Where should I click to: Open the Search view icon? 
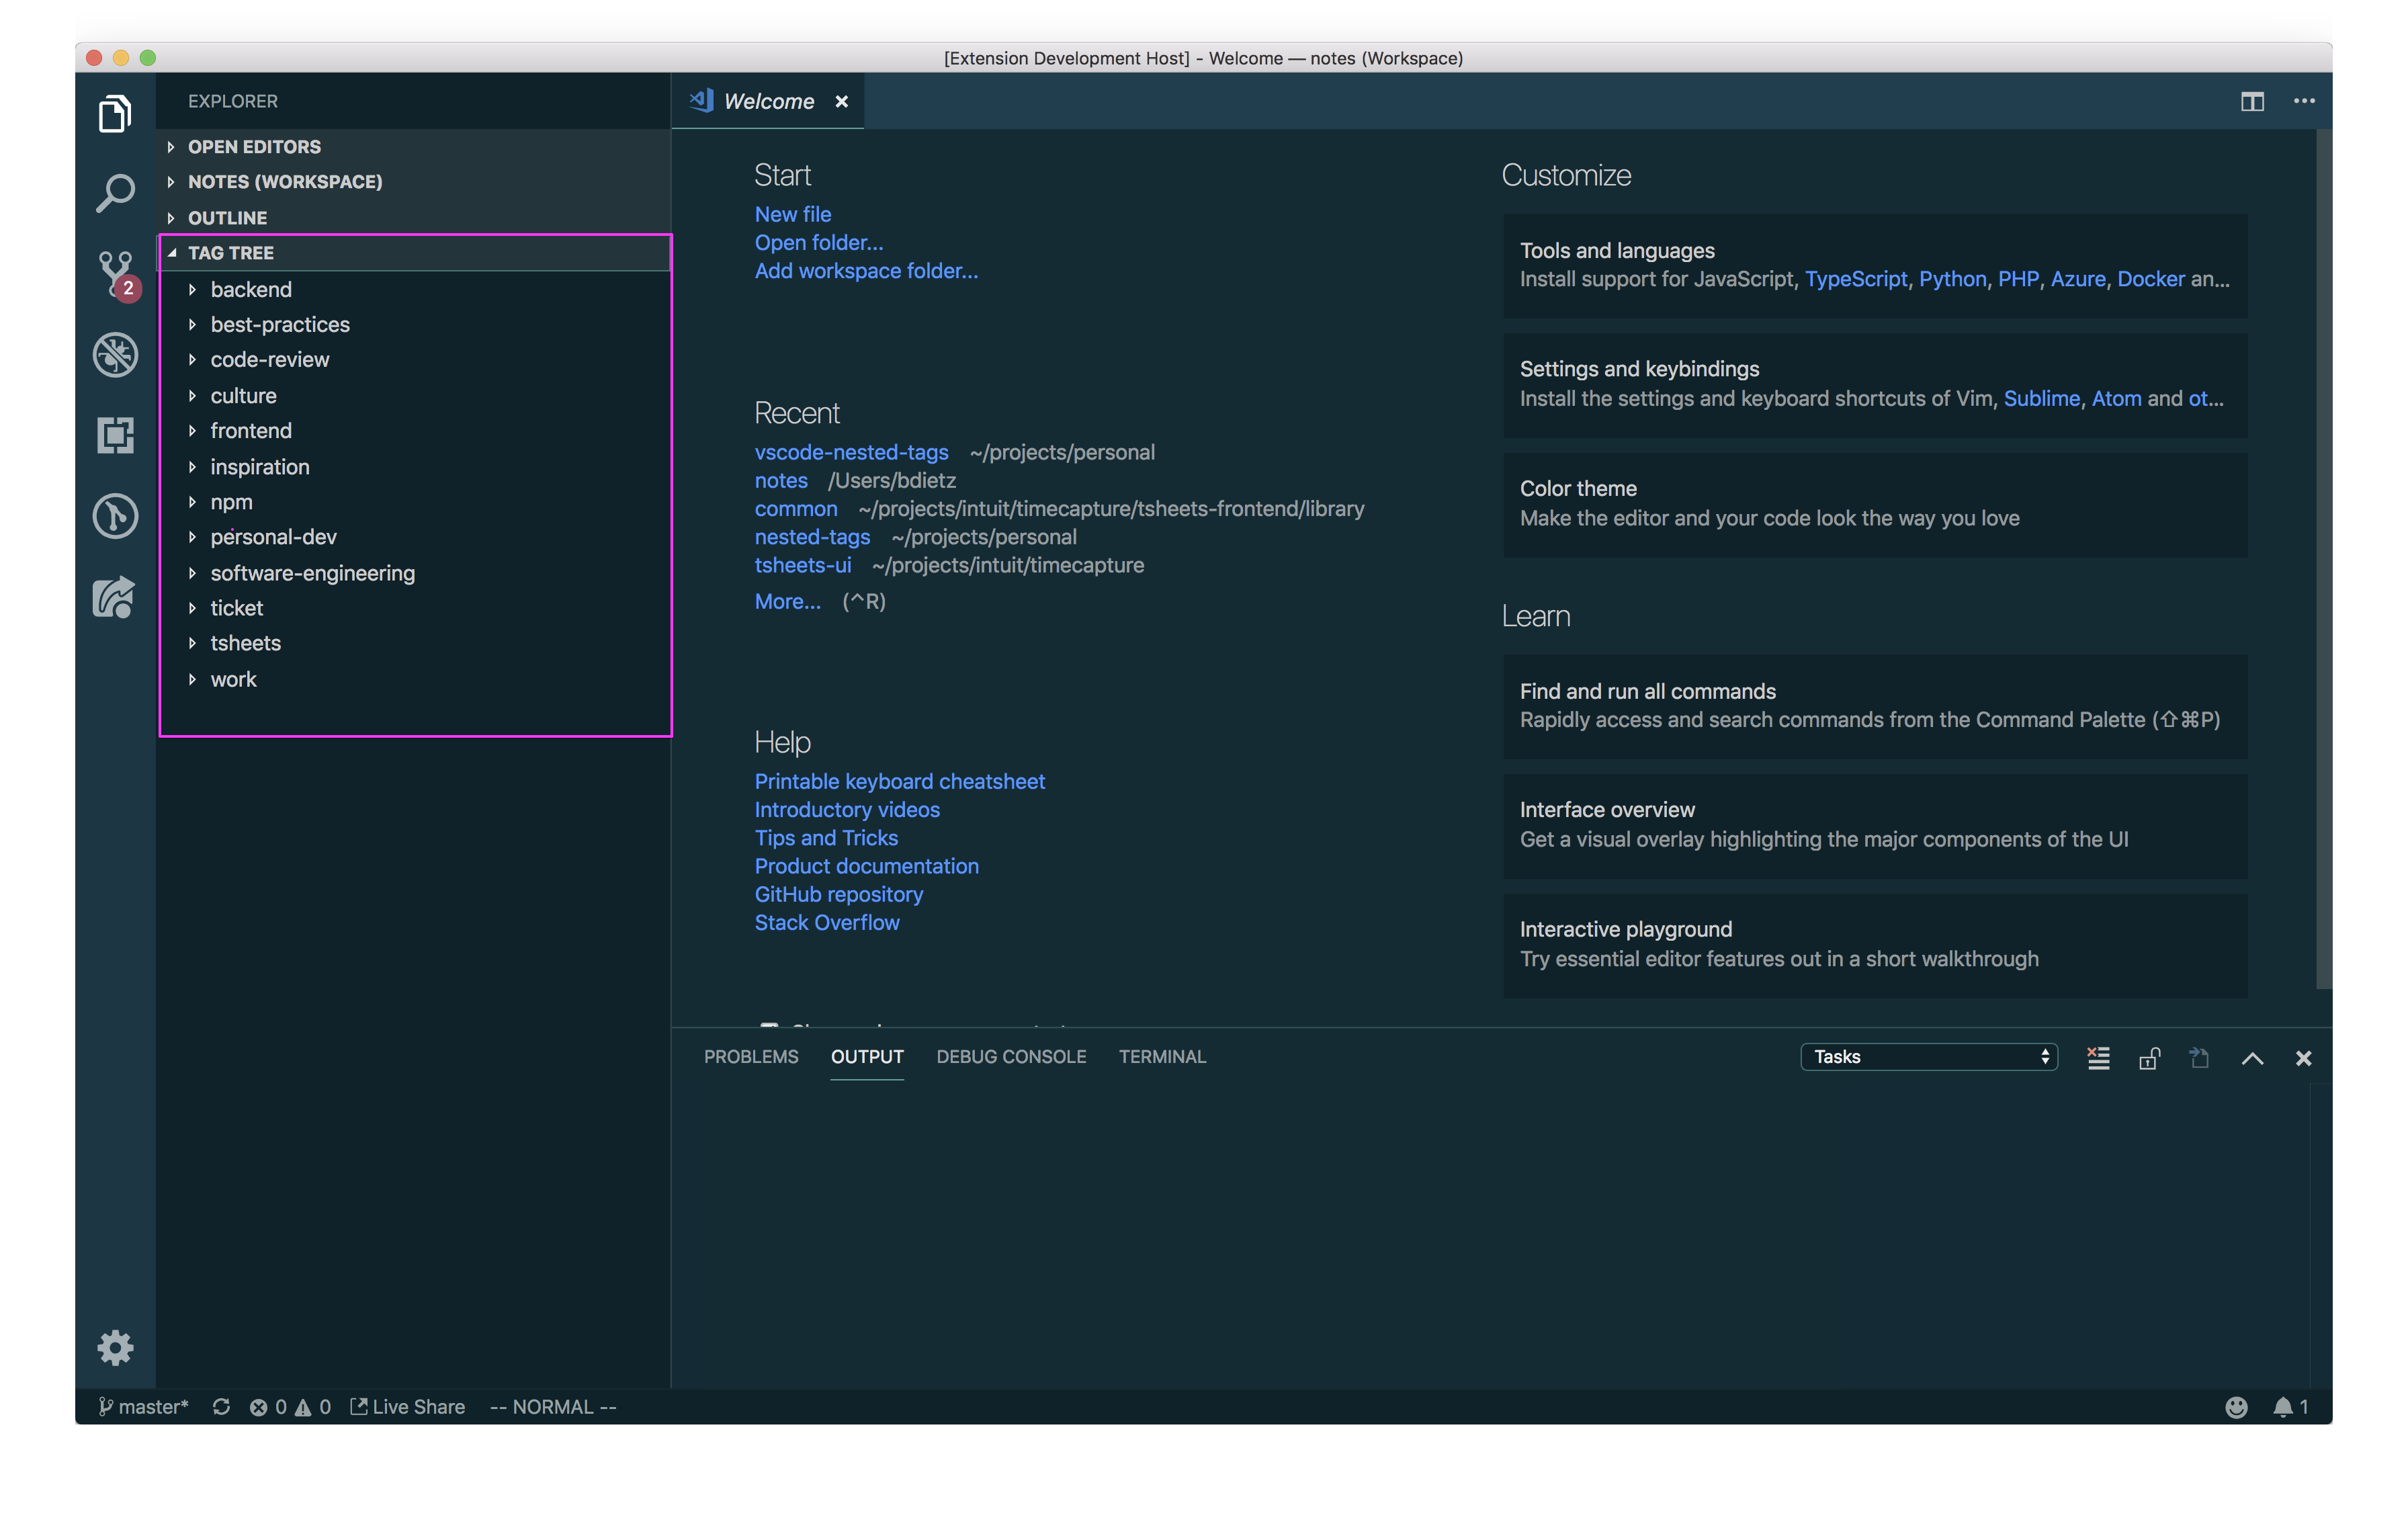pos(115,193)
